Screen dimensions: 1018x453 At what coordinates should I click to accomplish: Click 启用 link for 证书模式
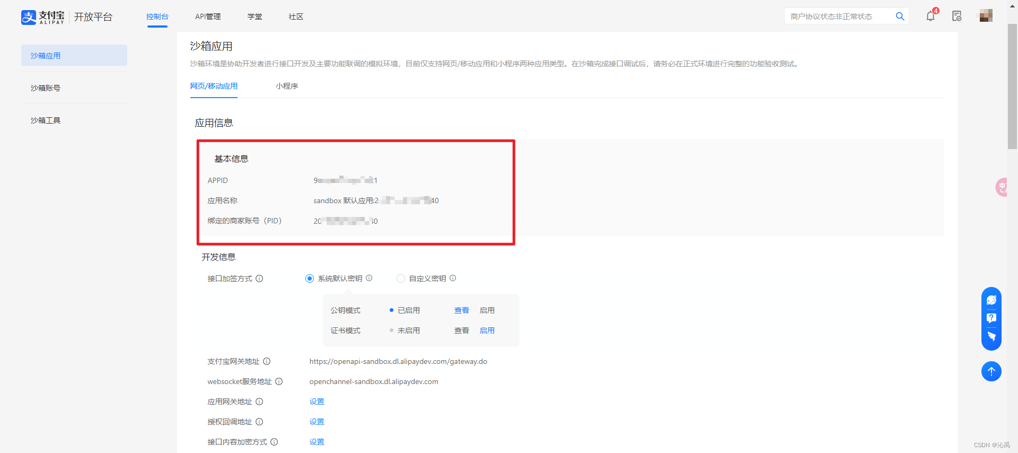[487, 330]
